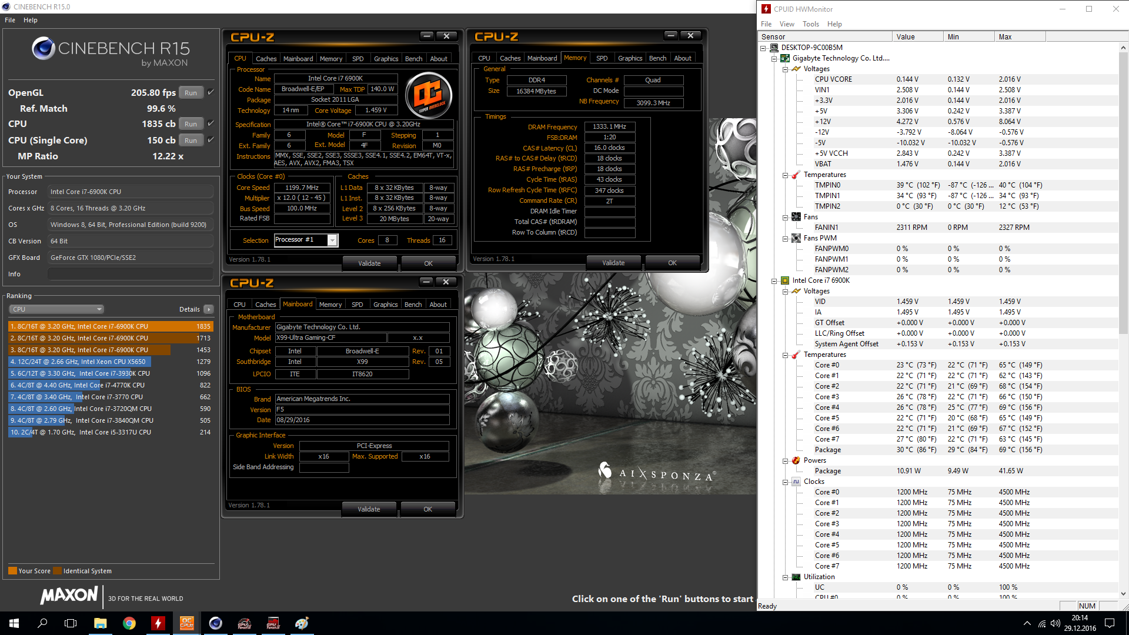Open the first GPU Tweak taskbar icon

point(245,623)
